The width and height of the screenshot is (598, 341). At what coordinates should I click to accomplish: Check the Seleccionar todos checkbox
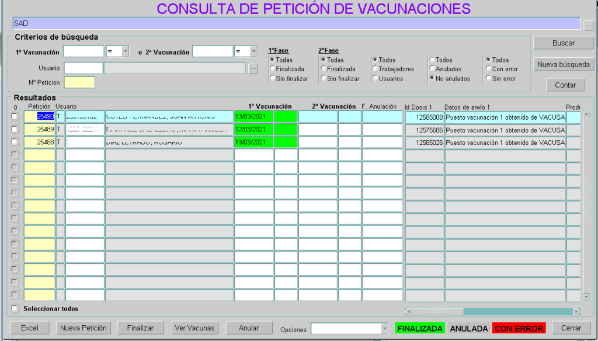pos(15,308)
